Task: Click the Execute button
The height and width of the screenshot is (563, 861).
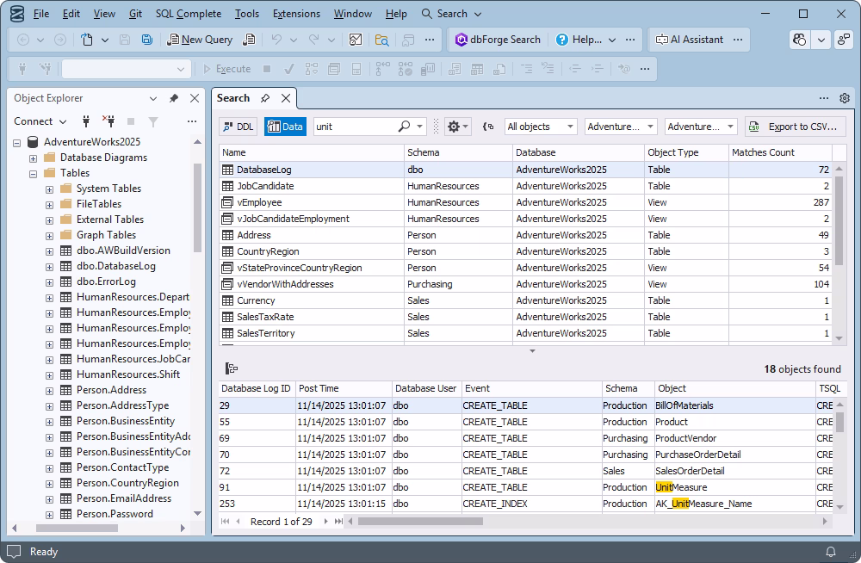Action: point(231,68)
